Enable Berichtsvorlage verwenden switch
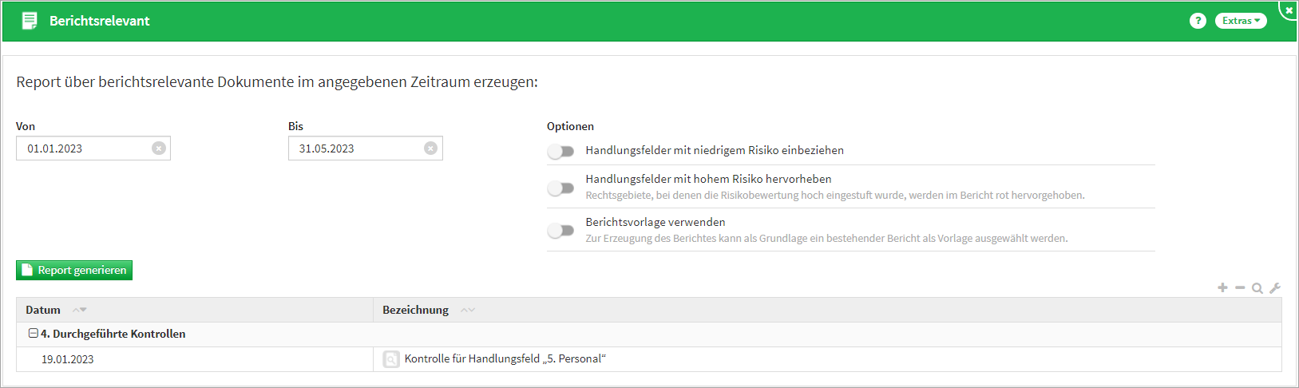The width and height of the screenshot is (1299, 388). [x=561, y=231]
